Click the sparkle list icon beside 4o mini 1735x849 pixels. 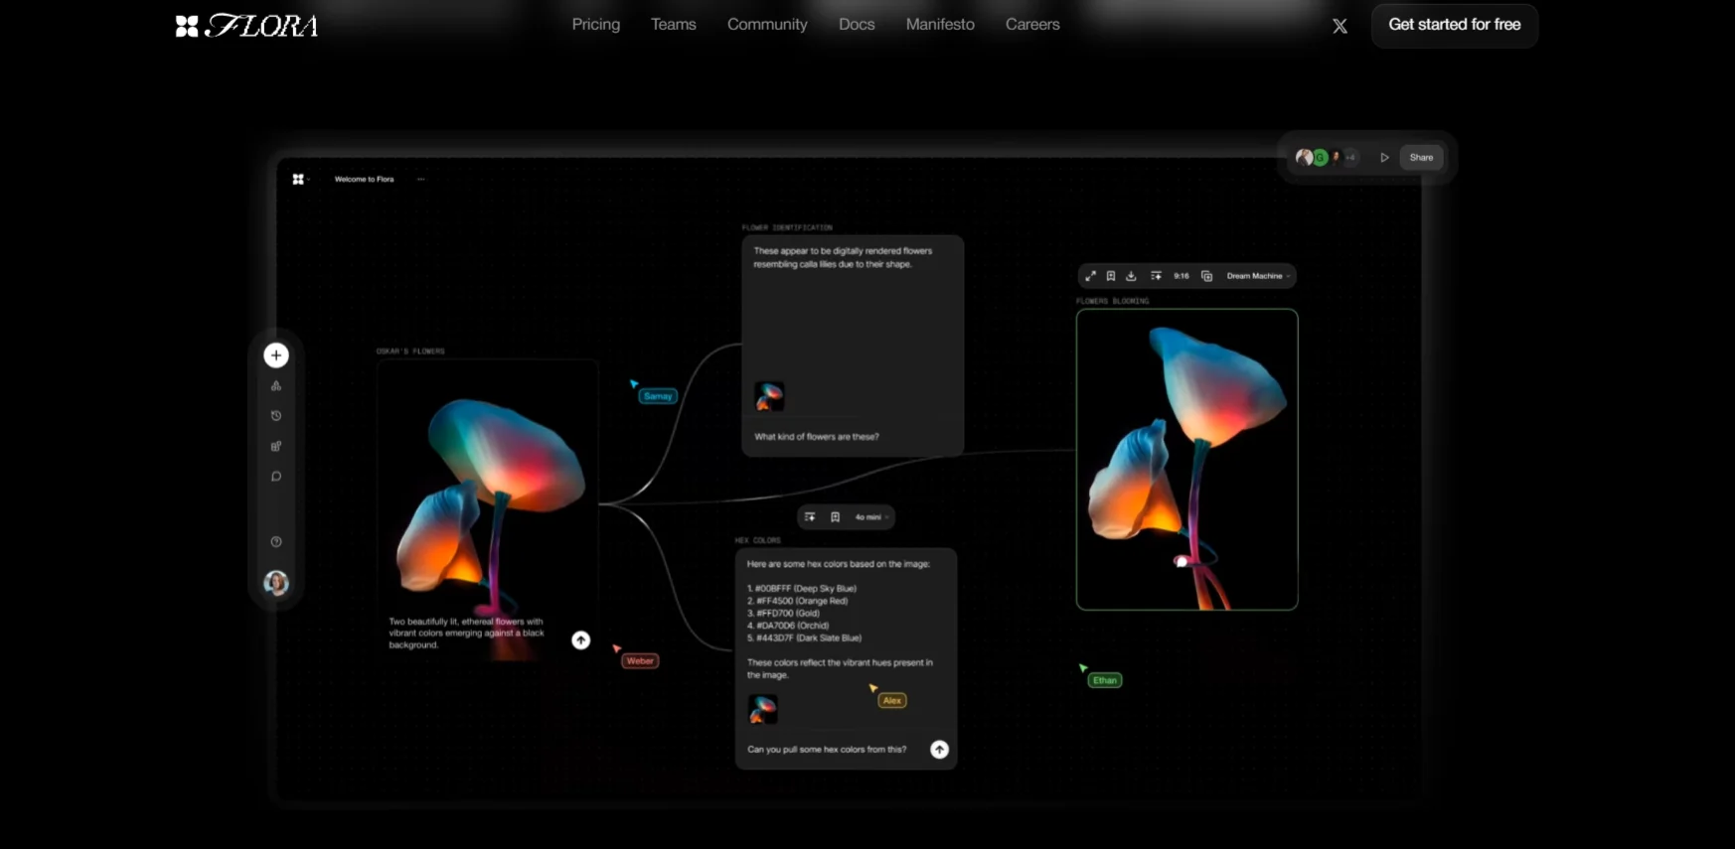click(810, 517)
